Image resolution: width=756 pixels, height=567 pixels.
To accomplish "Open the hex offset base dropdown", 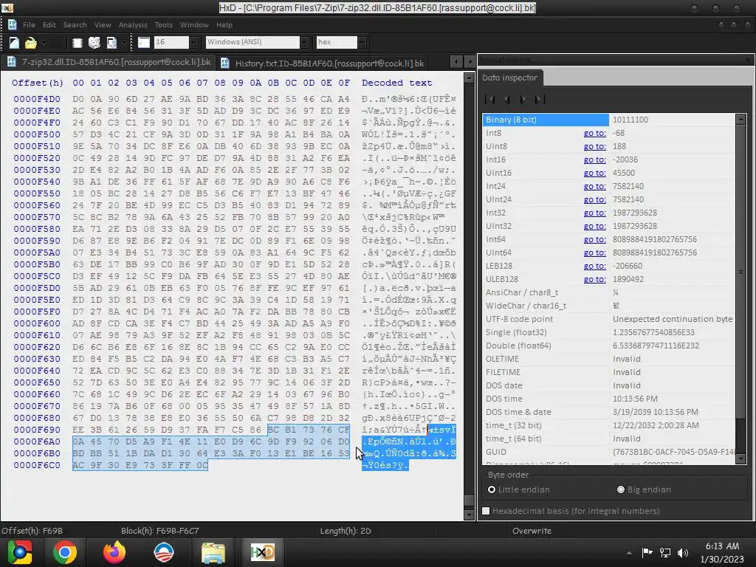I will pyautogui.click(x=362, y=42).
